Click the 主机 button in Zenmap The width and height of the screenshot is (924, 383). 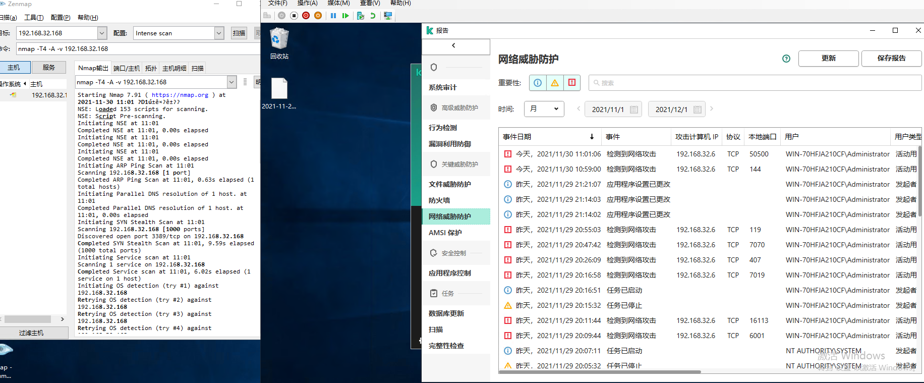(14, 67)
